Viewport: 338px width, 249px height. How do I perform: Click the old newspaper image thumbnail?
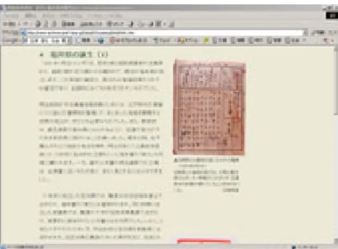click(x=209, y=107)
